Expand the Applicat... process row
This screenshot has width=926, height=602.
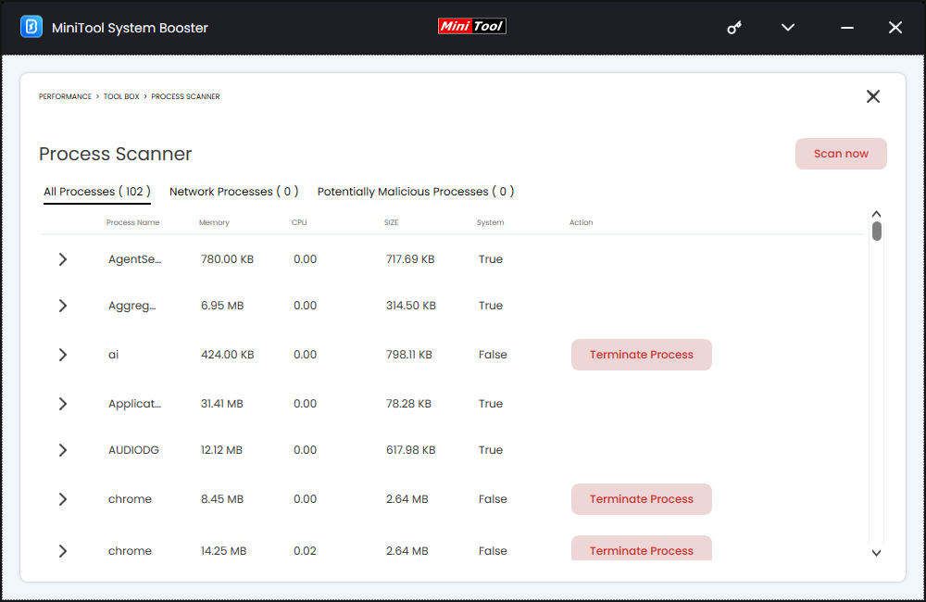pyautogui.click(x=63, y=404)
